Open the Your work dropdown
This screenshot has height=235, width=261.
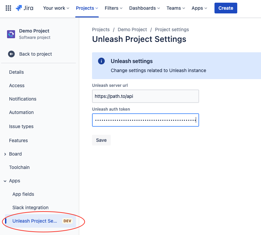point(56,8)
